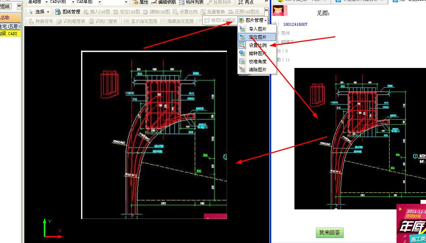Viewport: 426px width, 243px height.
Task: Click the 修改CAD标注 modify annotation tool
Action: point(220,20)
